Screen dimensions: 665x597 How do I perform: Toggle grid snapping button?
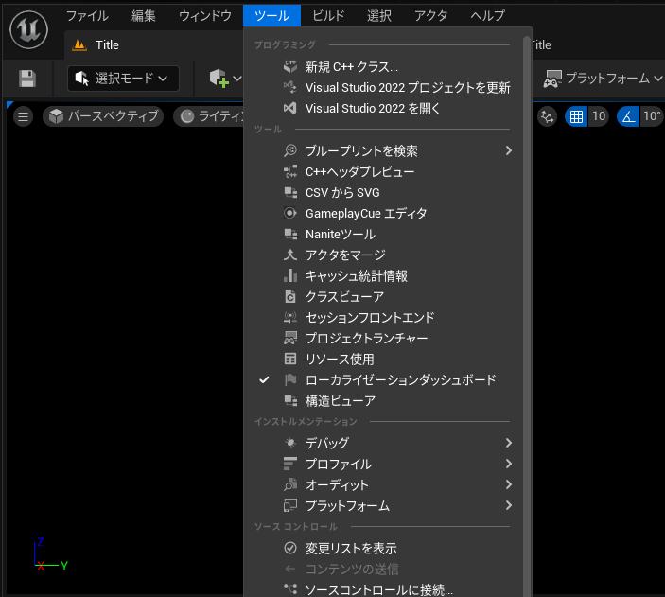coord(576,116)
